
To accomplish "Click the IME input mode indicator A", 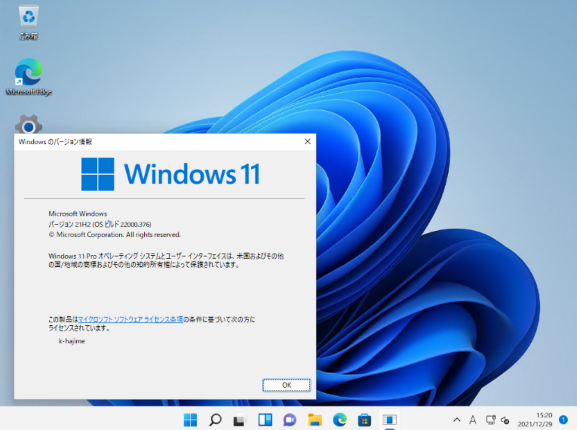I will click(x=473, y=419).
